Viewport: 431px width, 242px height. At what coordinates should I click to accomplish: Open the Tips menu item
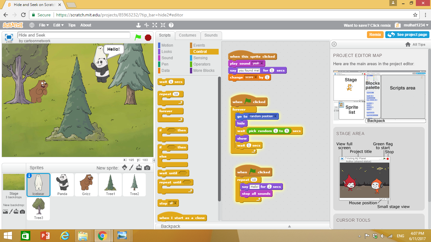[x=72, y=25]
